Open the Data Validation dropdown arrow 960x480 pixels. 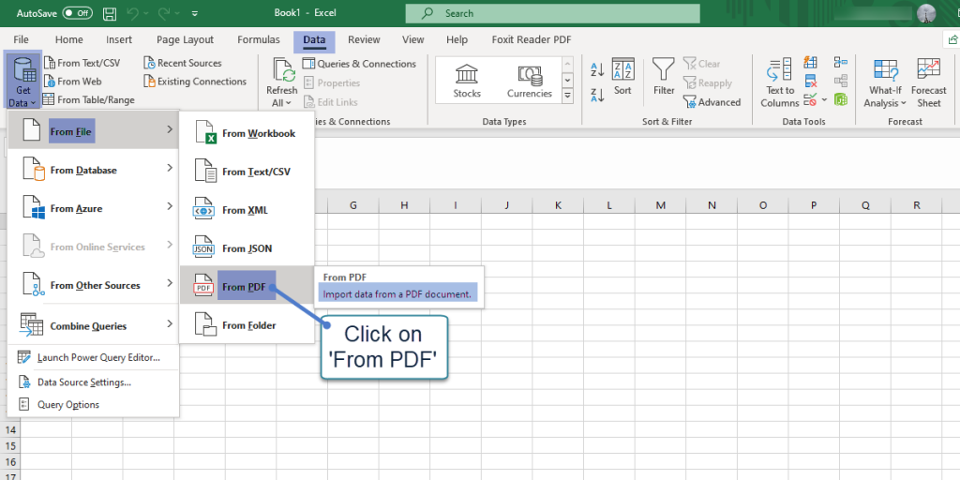(824, 99)
